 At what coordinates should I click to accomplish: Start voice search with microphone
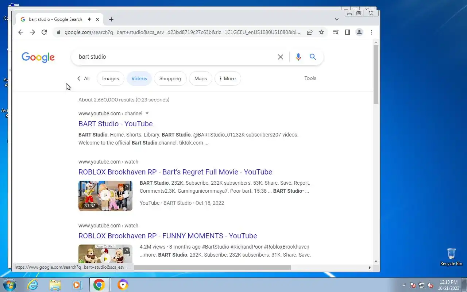click(x=298, y=57)
